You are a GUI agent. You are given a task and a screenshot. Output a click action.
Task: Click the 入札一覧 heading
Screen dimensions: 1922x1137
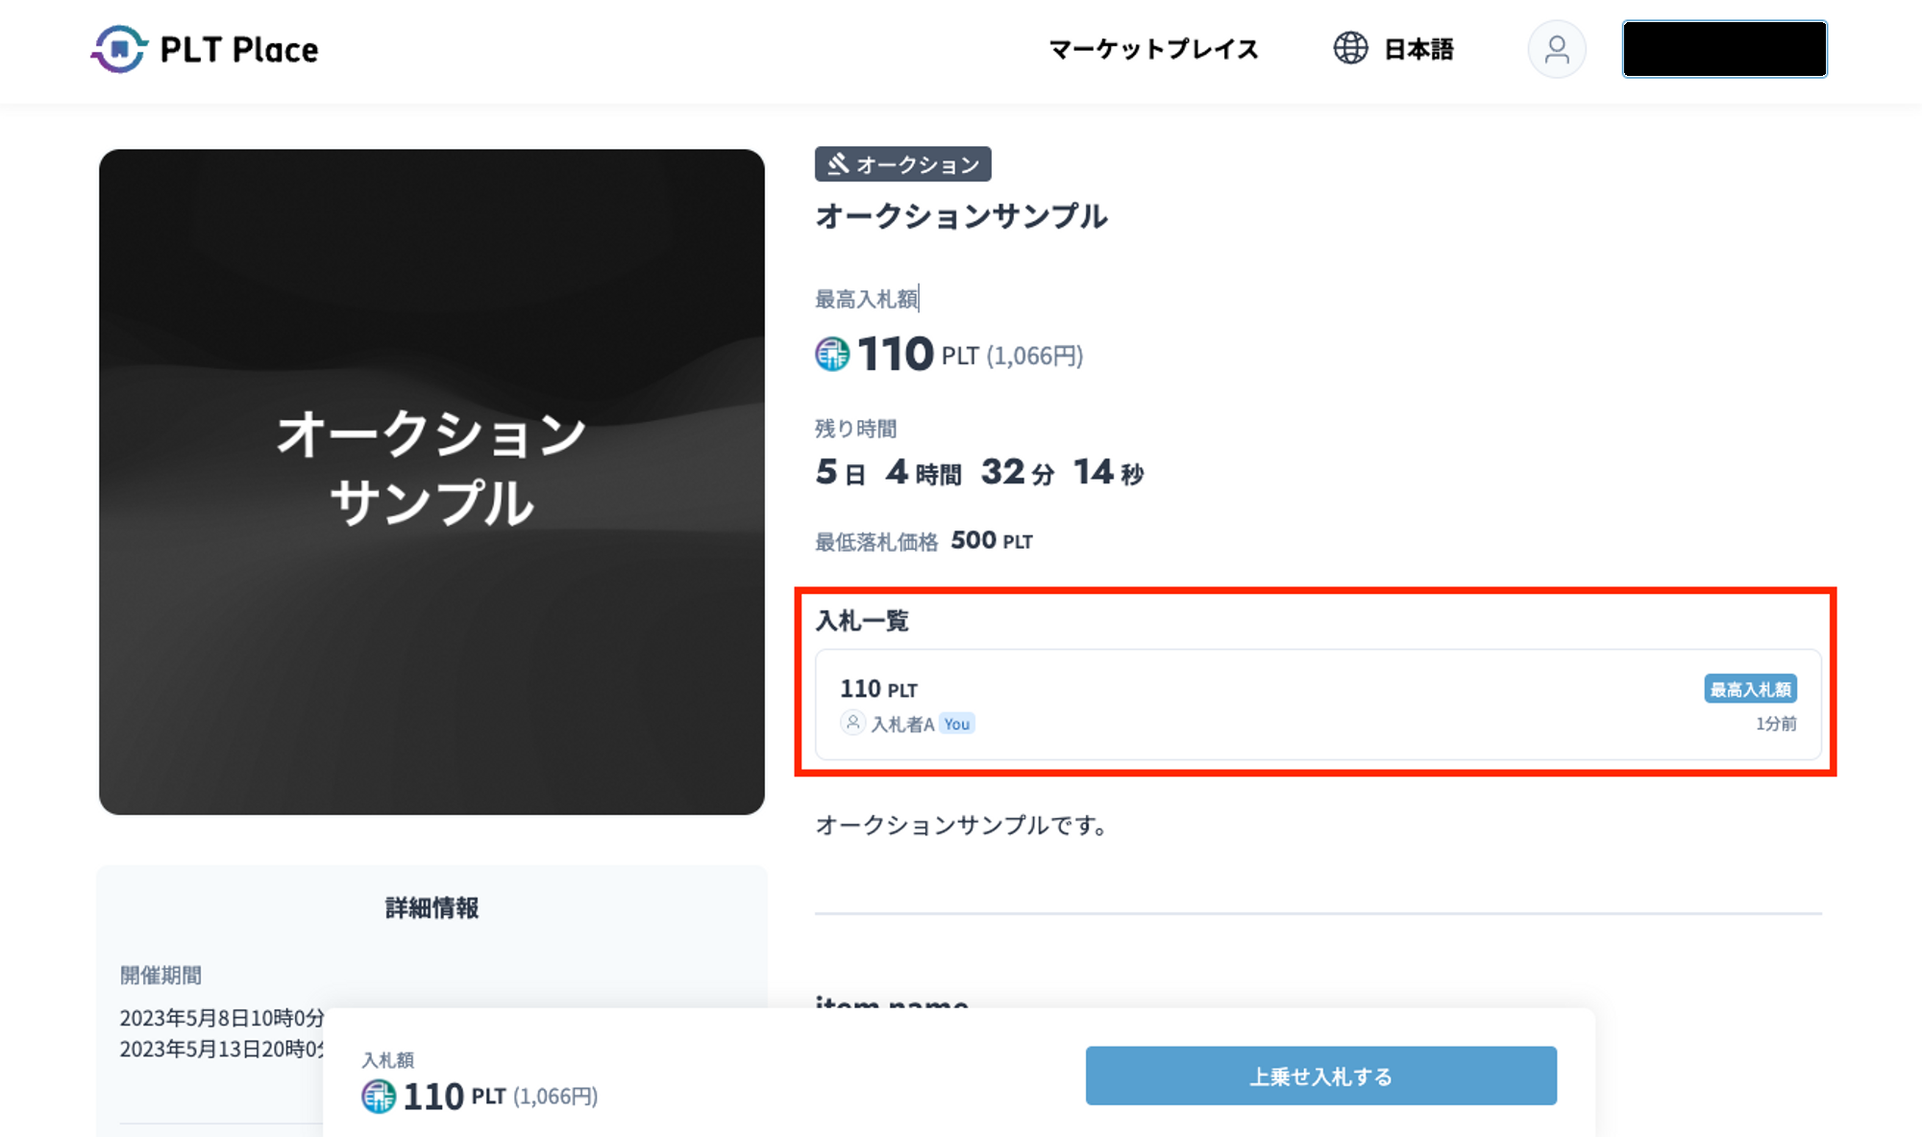pyautogui.click(x=862, y=621)
